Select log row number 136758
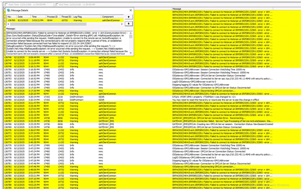 [x=152, y=94]
